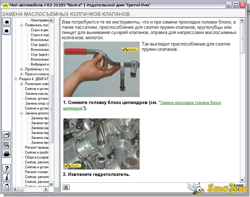This screenshot has height=197, width=250.
Task: Select the 'Стуки в дви' tree item
Action: tap(40, 30)
